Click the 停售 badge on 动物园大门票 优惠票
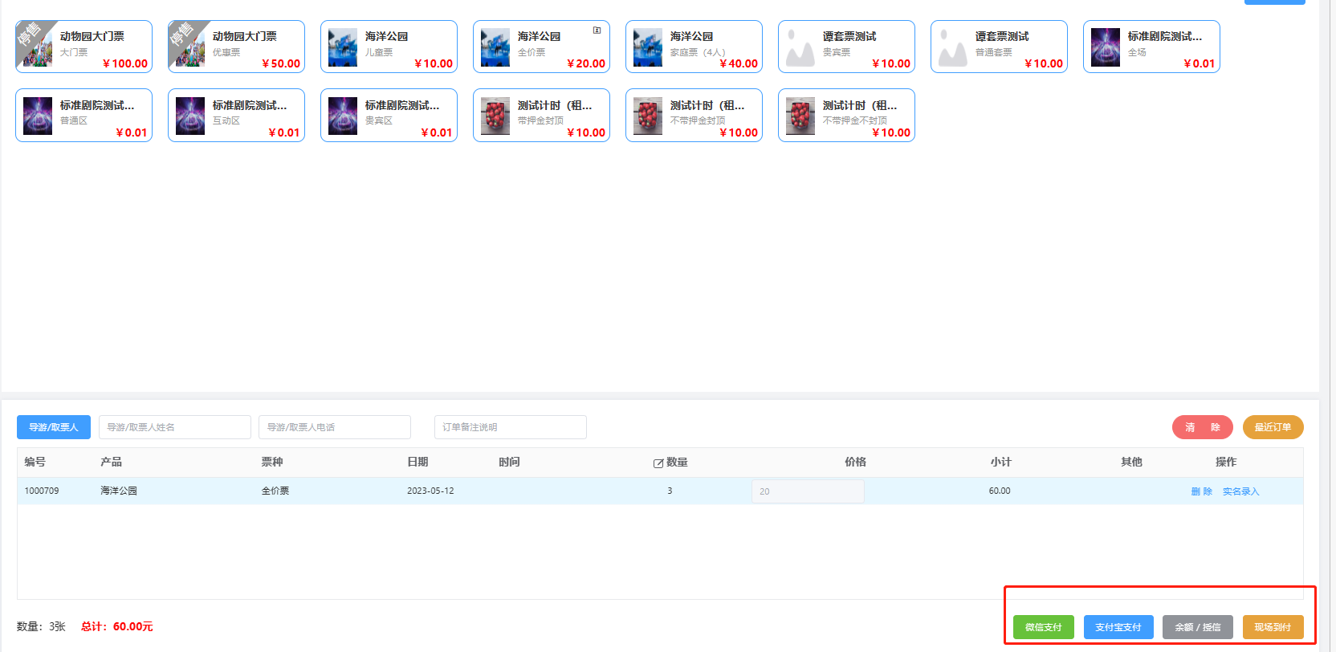The width and height of the screenshot is (1336, 652). tap(181, 35)
